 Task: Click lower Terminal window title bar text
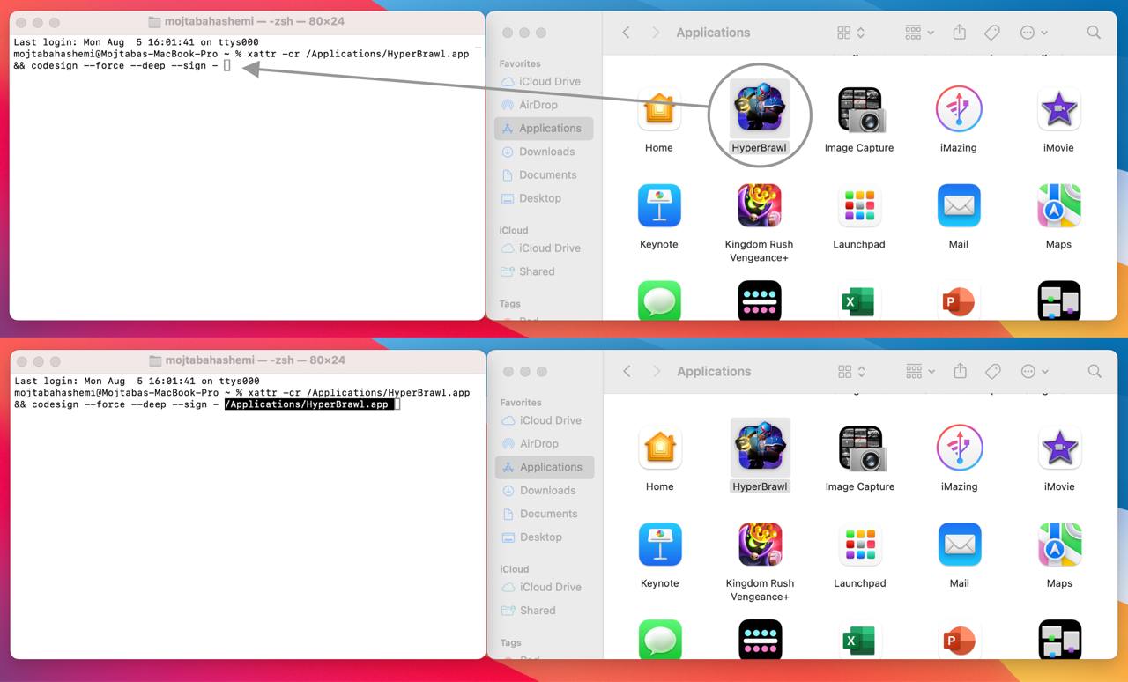click(255, 360)
